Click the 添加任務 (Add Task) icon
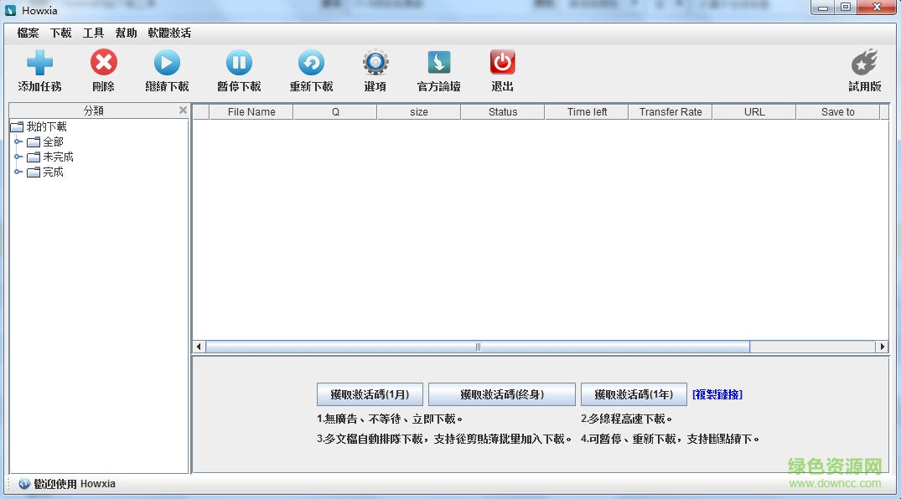 pyautogui.click(x=38, y=69)
